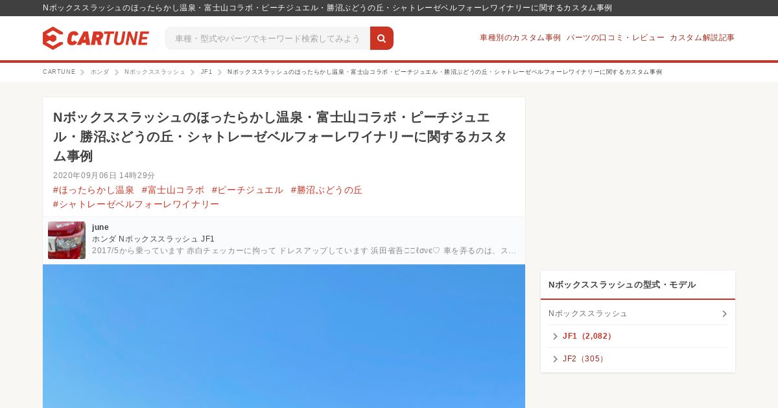778x408 pixels.
Task: Click Nボックススラッシュの型式・モデル sidebar heading
Action: click(622, 285)
